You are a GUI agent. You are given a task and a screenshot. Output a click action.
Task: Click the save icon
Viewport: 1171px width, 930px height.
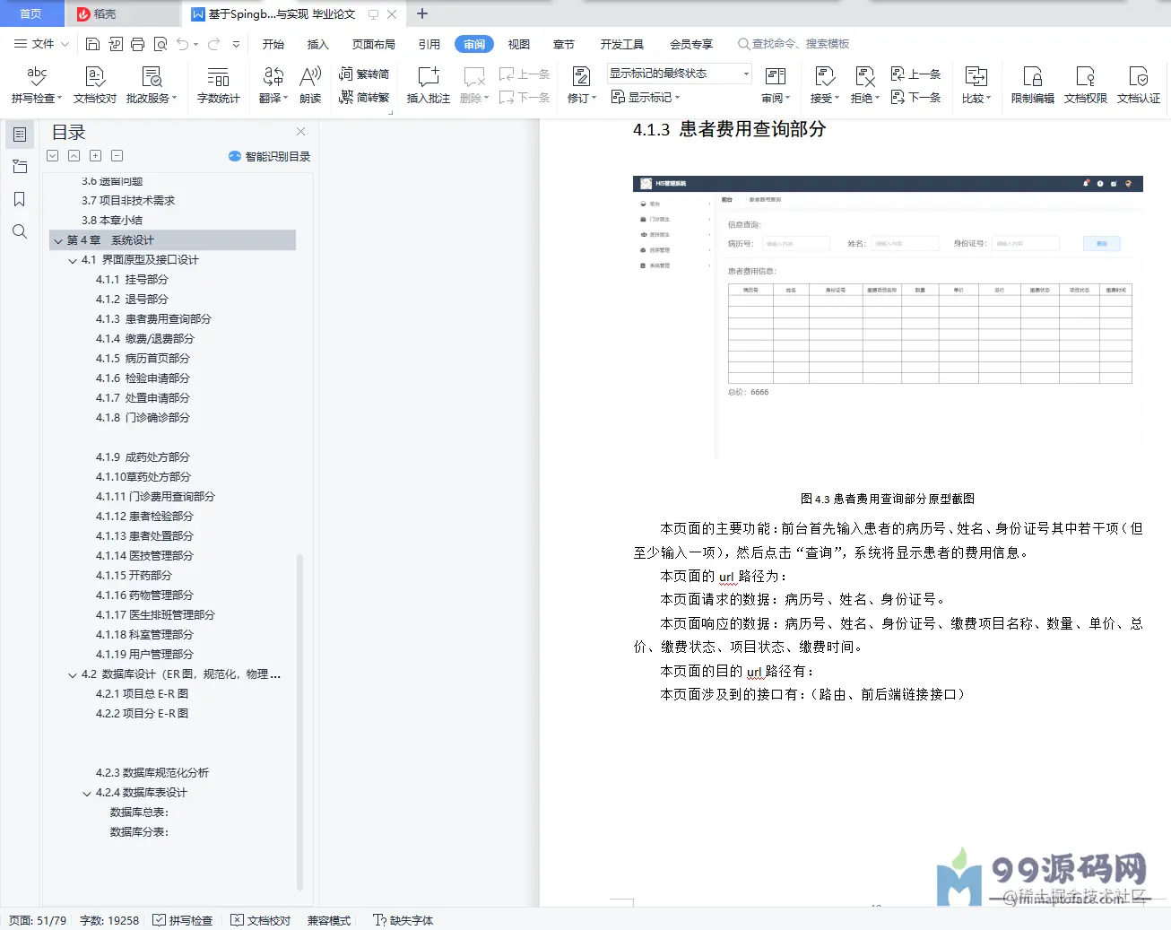point(92,44)
